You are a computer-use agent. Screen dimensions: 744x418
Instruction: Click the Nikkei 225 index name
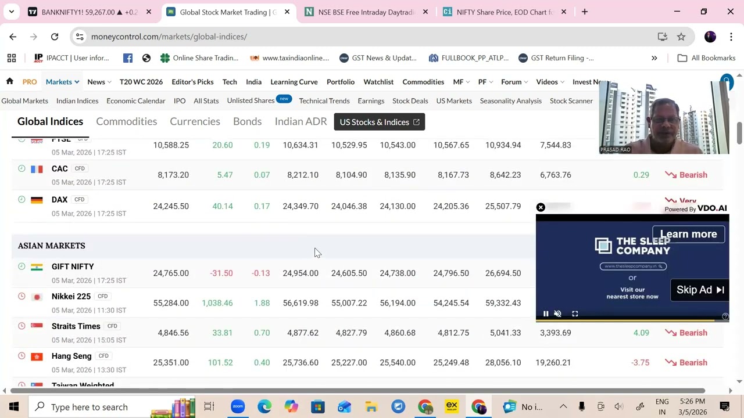click(71, 296)
